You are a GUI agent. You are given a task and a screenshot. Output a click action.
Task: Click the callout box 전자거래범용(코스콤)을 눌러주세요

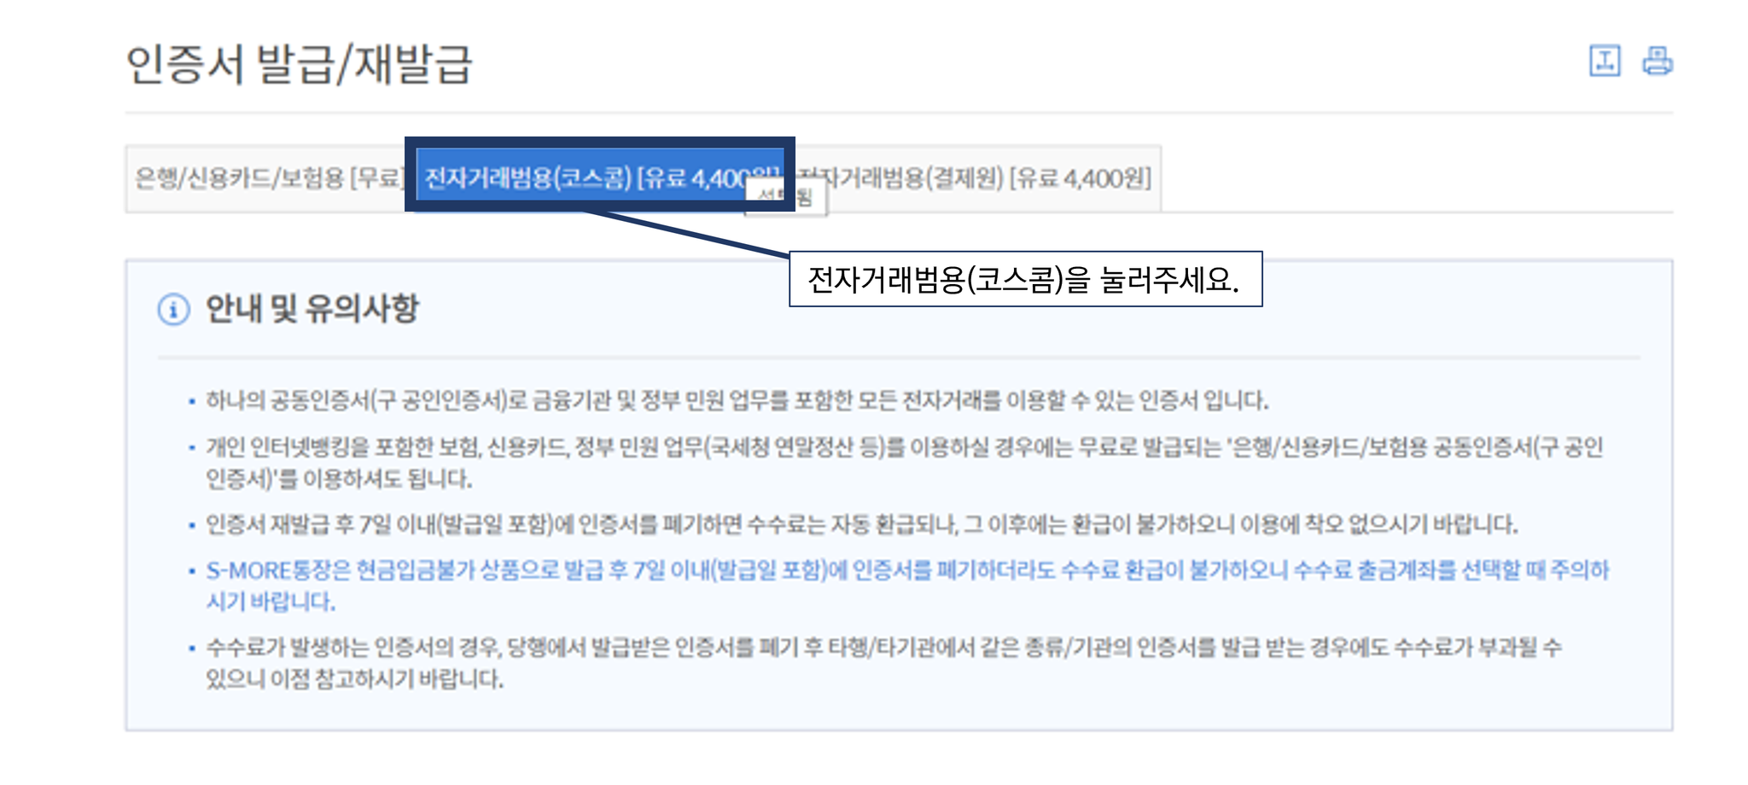pos(1025,279)
